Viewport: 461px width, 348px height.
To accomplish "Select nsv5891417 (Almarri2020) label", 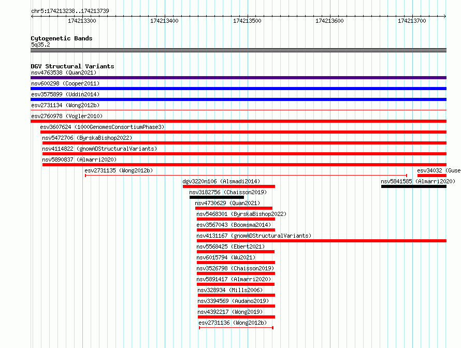I will coord(234,279).
